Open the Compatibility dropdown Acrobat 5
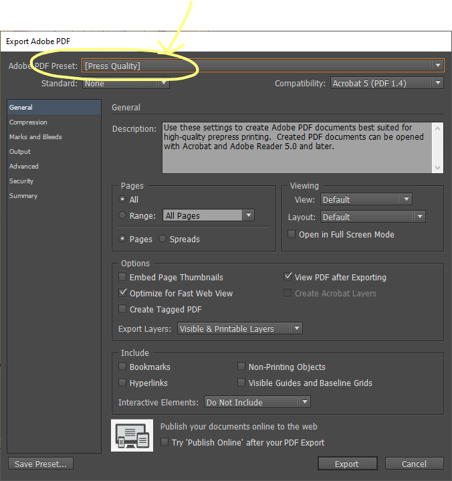This screenshot has height=481, width=452. pos(387,83)
